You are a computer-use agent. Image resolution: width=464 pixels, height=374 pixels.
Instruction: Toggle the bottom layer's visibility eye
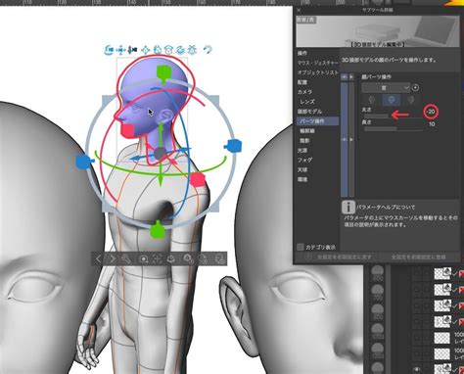pos(416,369)
